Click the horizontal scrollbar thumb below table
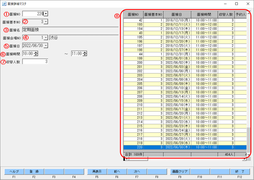The width and height of the screenshot is (254, 180). [x=138, y=159]
